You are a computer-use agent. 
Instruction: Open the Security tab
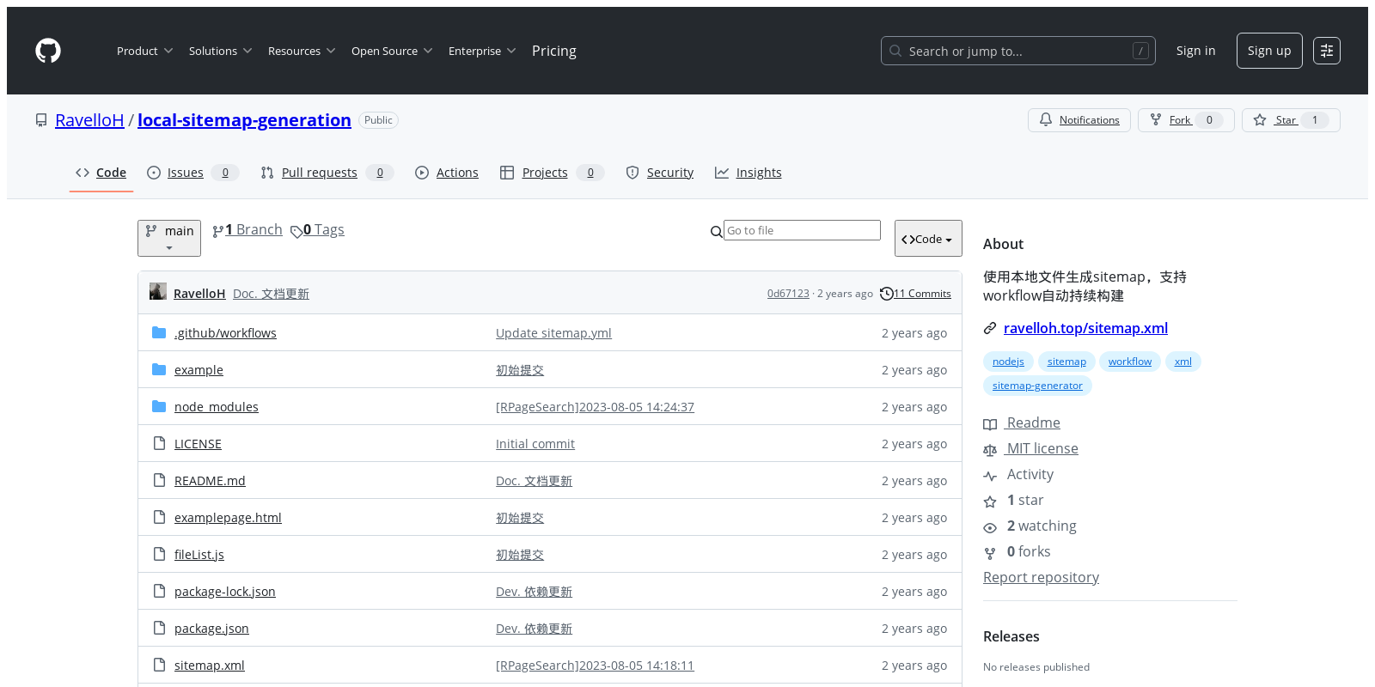coord(660,173)
